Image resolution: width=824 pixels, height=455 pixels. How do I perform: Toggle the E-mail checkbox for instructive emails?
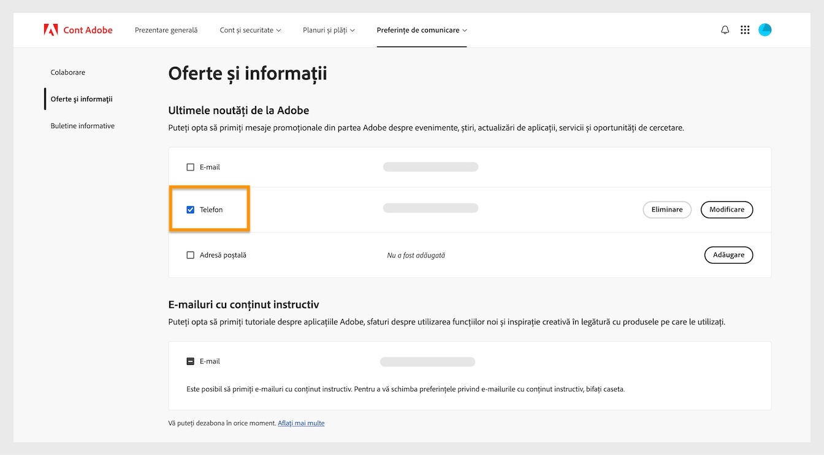190,361
